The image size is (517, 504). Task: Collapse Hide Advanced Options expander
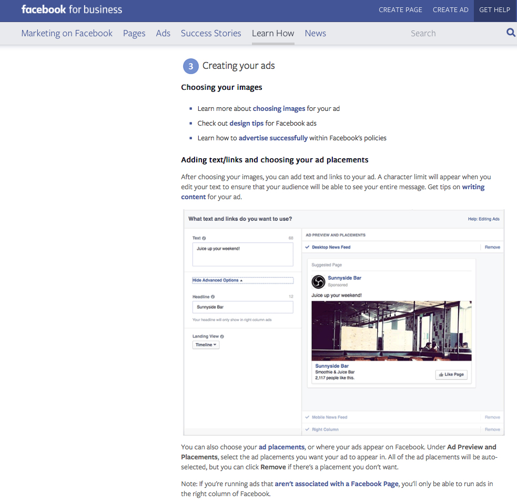click(218, 280)
